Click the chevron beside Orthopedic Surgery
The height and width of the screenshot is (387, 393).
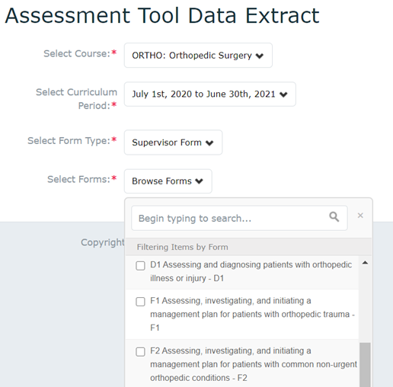[x=260, y=56]
